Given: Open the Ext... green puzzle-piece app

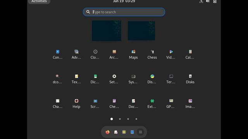Looking at the screenshot, I should point(152,103).
